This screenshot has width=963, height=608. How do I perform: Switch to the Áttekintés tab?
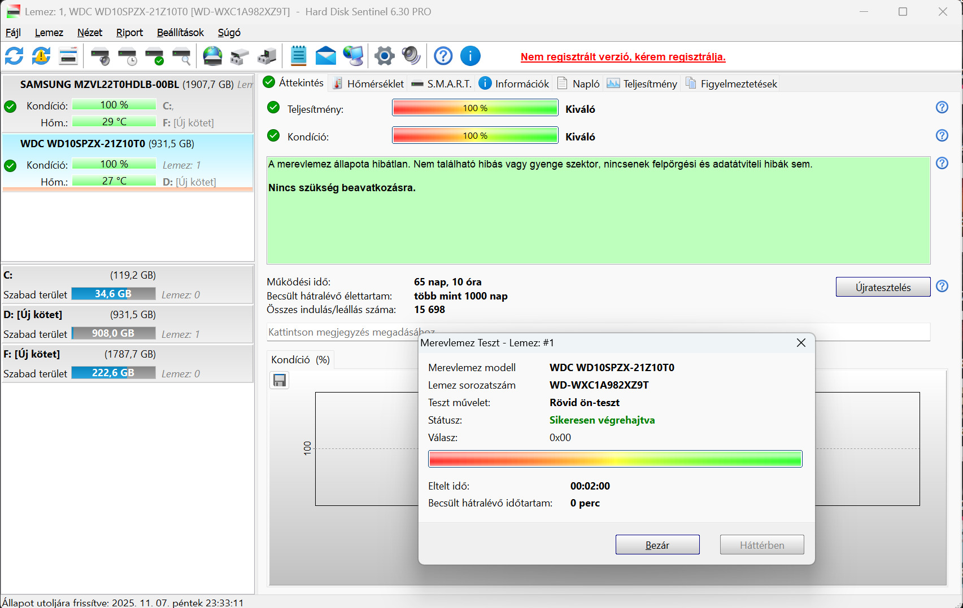pyautogui.click(x=294, y=83)
